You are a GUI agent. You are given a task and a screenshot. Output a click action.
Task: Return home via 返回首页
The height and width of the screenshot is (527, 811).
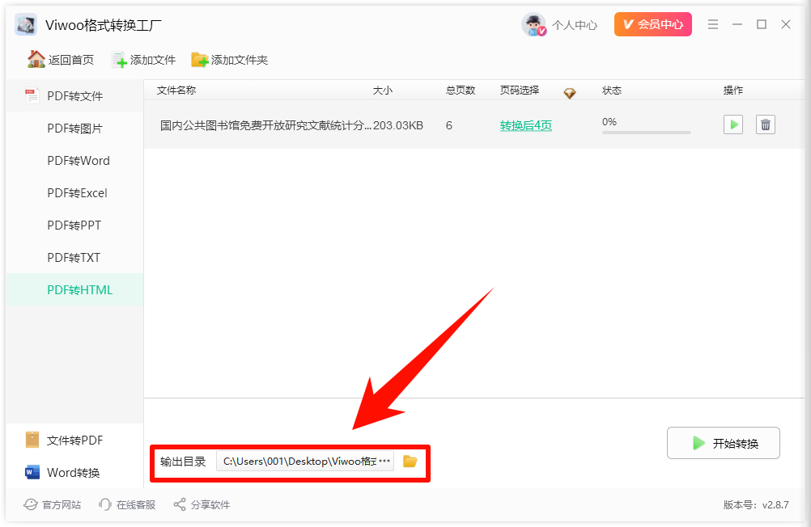click(x=61, y=60)
